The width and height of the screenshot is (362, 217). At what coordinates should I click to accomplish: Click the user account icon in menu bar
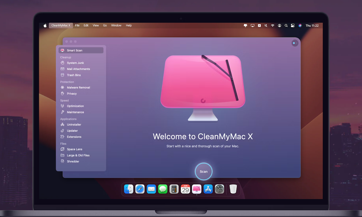point(279,26)
